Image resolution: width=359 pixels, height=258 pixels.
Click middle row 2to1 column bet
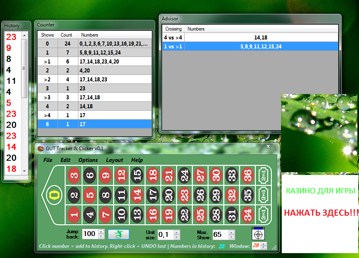pyautogui.click(x=264, y=195)
